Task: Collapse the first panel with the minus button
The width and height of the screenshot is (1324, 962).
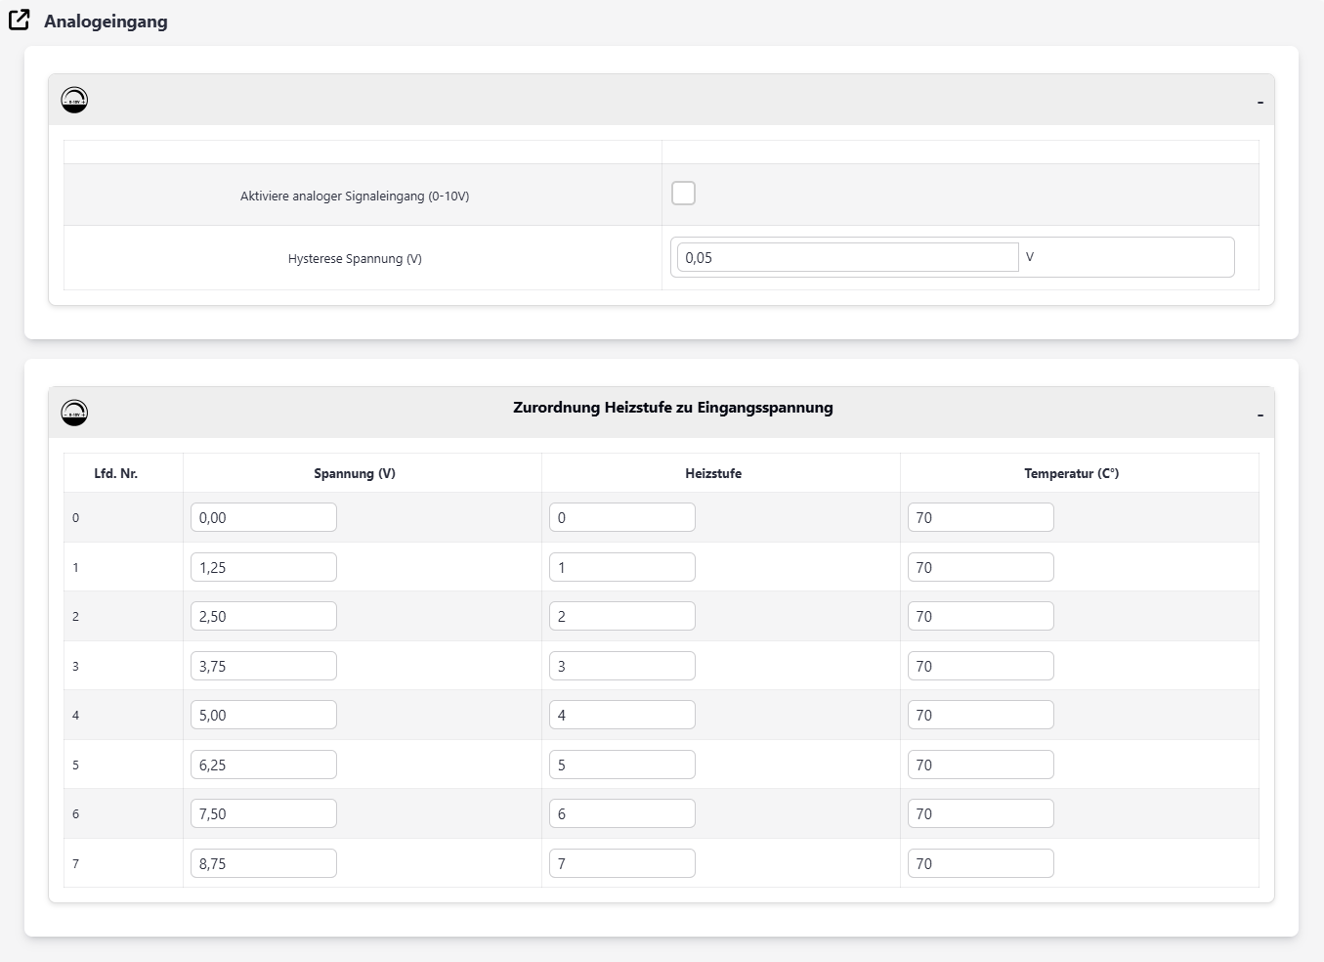Action: (1260, 102)
